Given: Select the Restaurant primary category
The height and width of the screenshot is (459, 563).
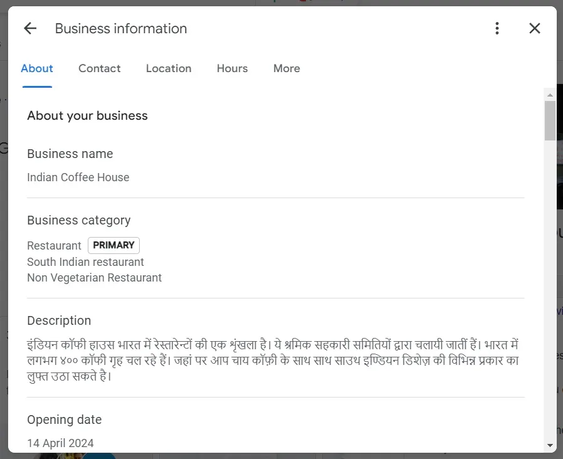Looking at the screenshot, I should coord(54,246).
